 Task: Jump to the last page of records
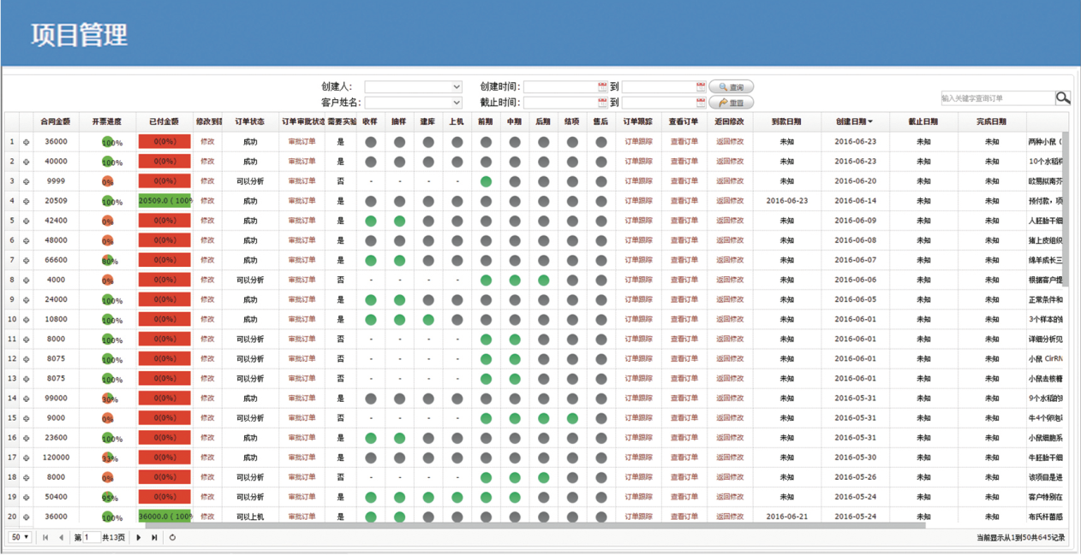[x=154, y=538]
